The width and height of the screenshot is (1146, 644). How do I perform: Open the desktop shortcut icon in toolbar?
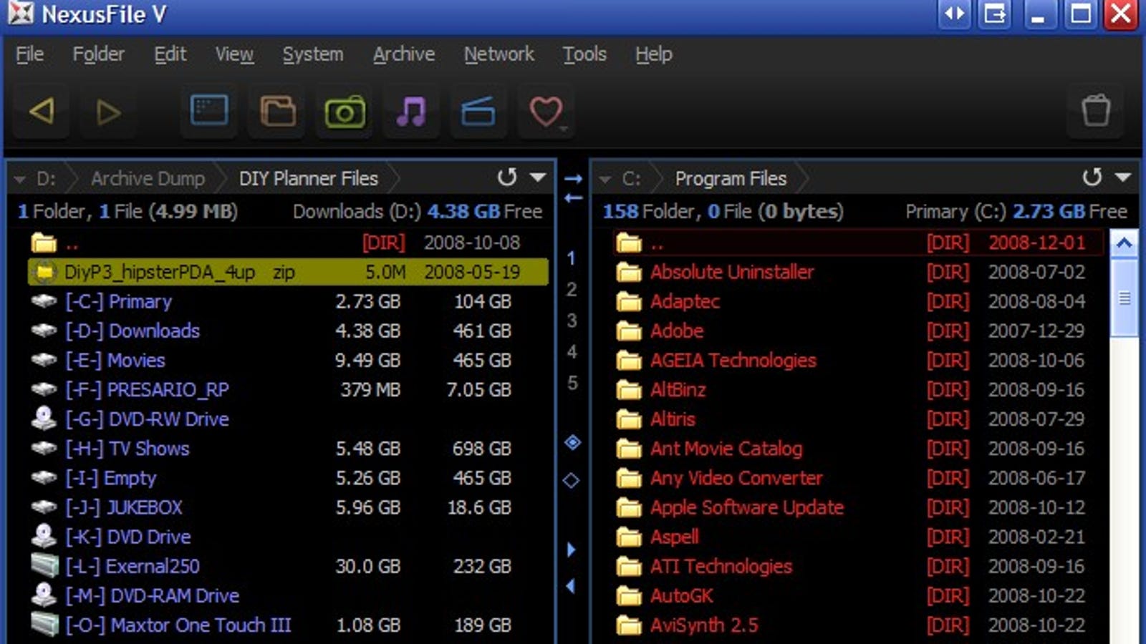(x=209, y=111)
